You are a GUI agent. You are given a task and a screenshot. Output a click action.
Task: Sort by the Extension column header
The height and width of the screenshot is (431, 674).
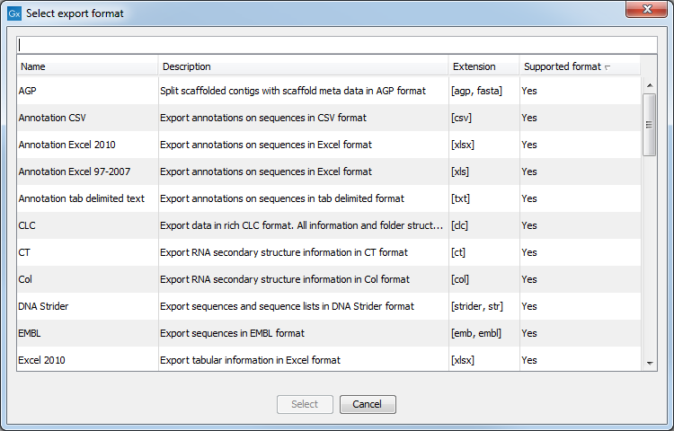tap(483, 66)
